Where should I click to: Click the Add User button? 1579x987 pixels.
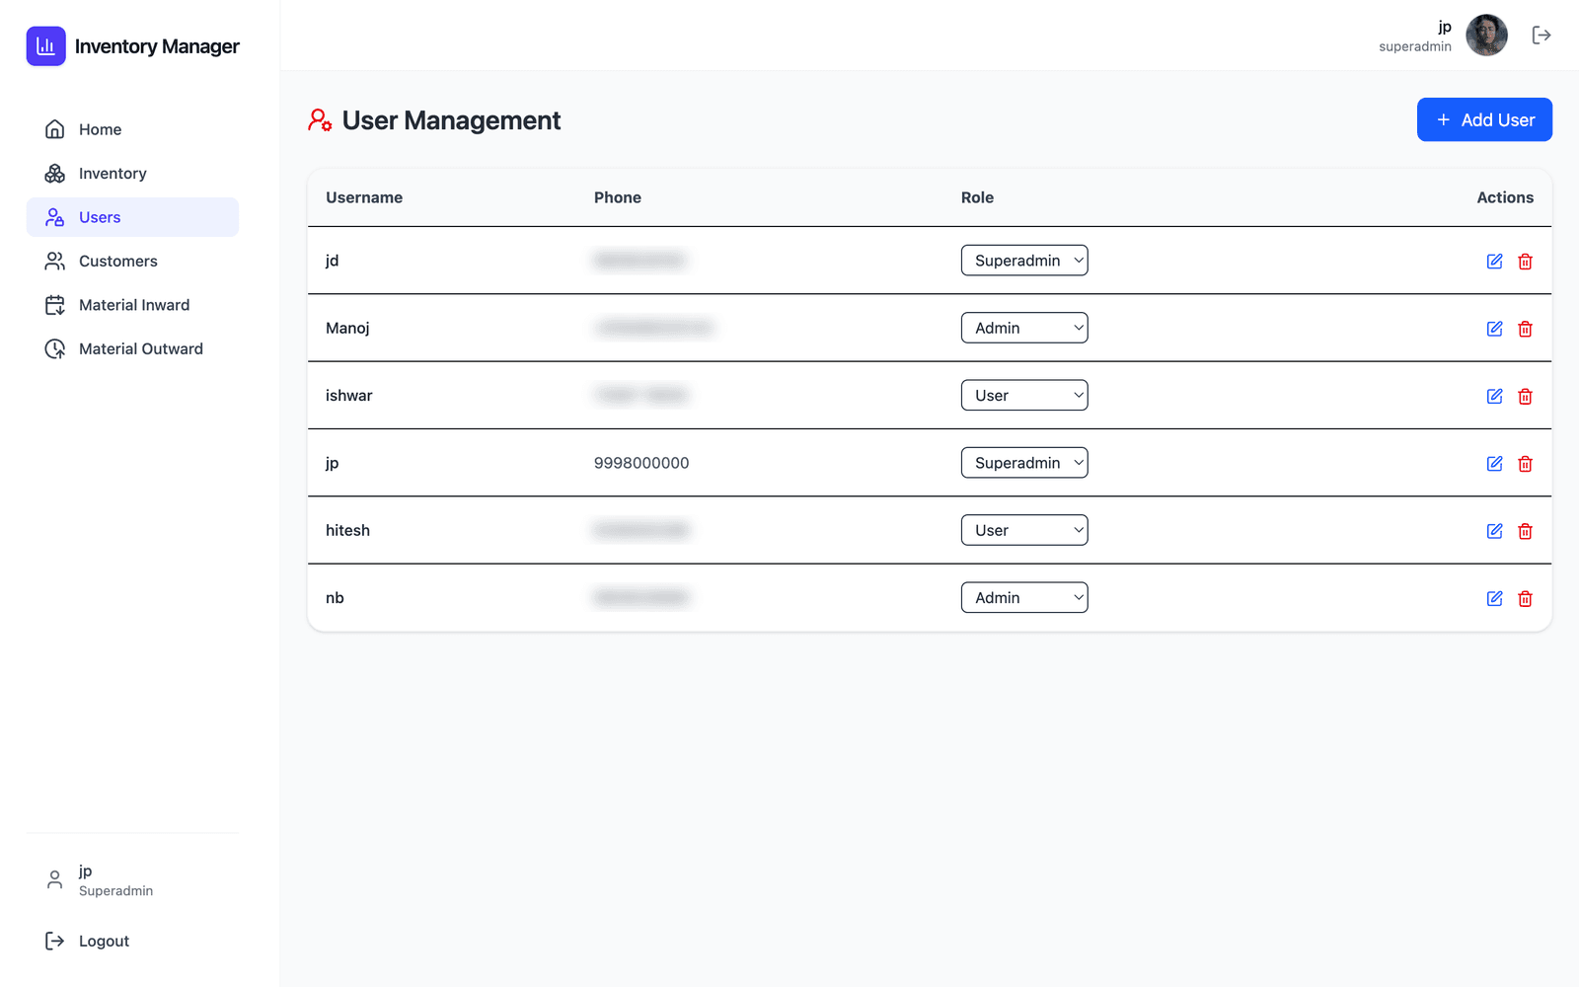point(1484,119)
